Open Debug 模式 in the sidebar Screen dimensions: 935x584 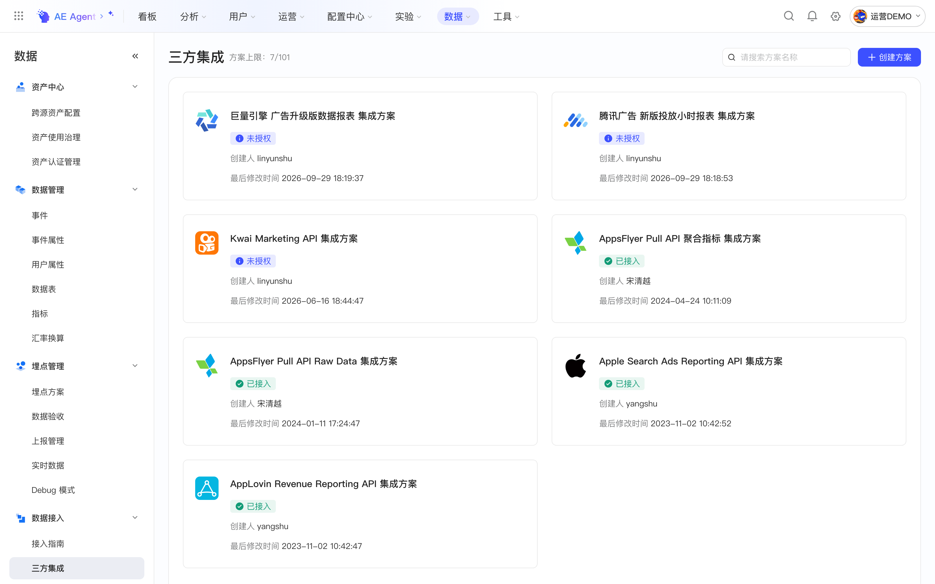click(x=53, y=490)
